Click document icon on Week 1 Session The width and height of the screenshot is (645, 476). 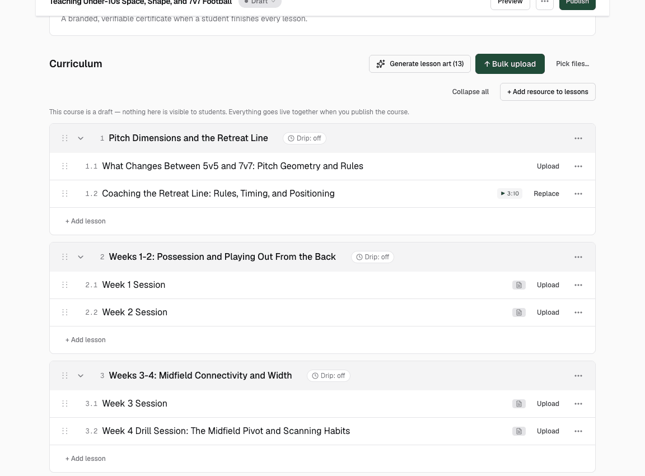518,285
